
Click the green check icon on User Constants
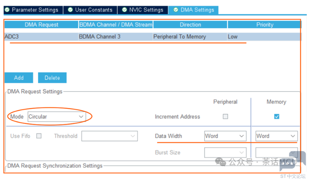70,10
